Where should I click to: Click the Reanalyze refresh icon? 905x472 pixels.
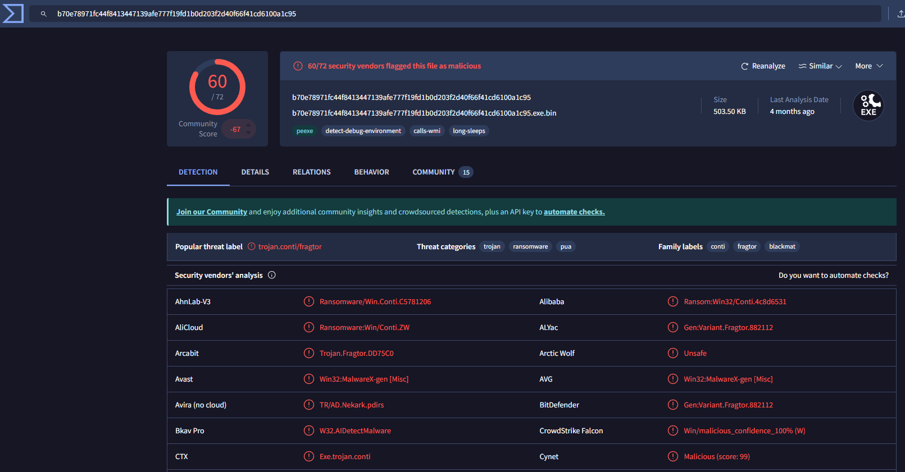pos(745,66)
